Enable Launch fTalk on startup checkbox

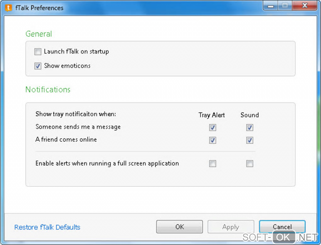tap(38, 52)
